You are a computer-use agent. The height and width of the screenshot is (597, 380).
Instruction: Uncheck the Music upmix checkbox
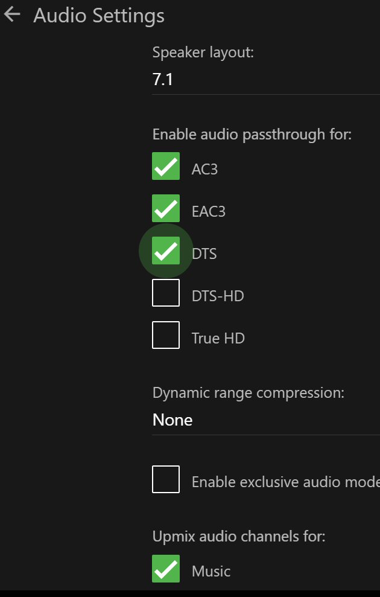pos(166,569)
